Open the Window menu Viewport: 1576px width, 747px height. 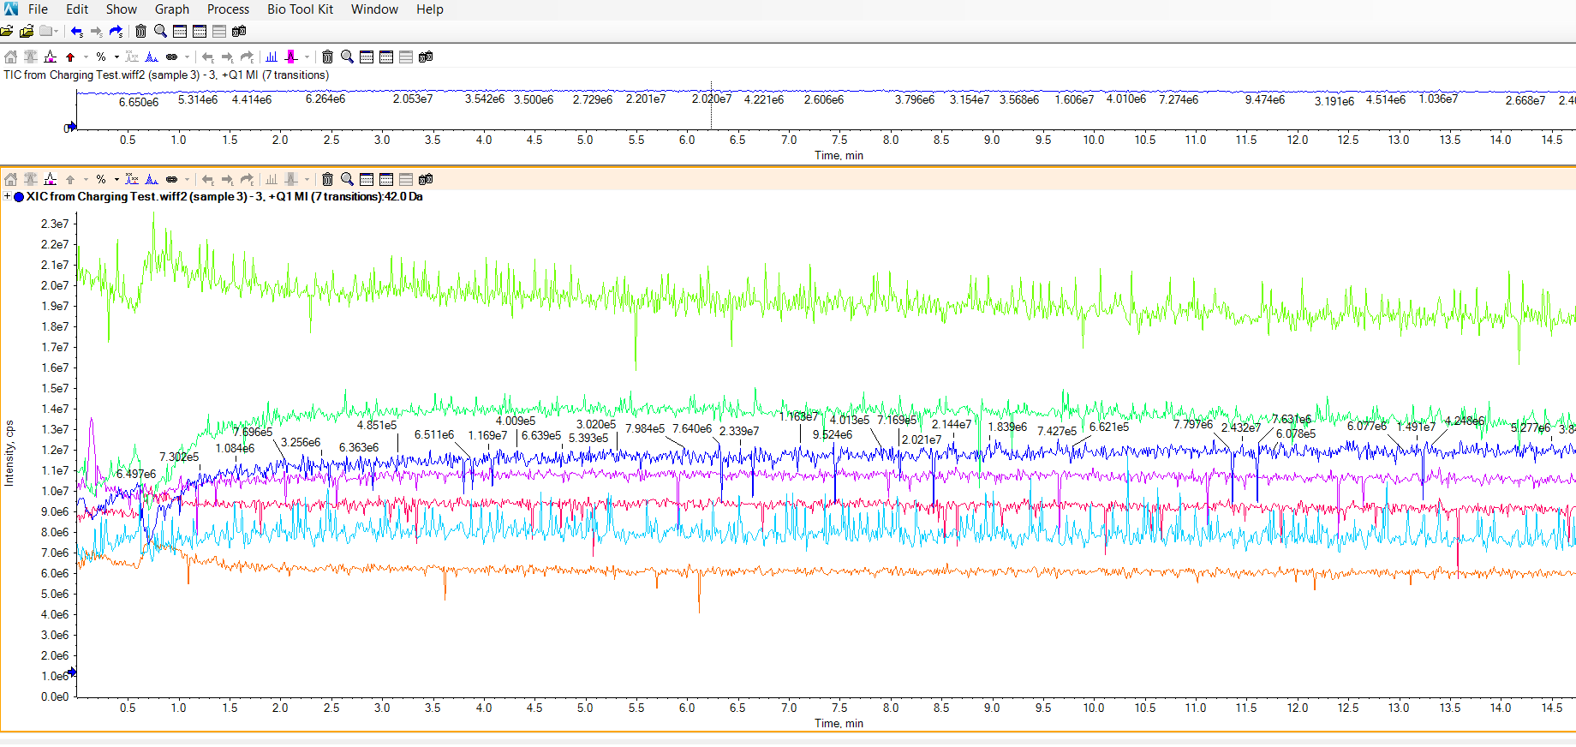click(x=374, y=9)
